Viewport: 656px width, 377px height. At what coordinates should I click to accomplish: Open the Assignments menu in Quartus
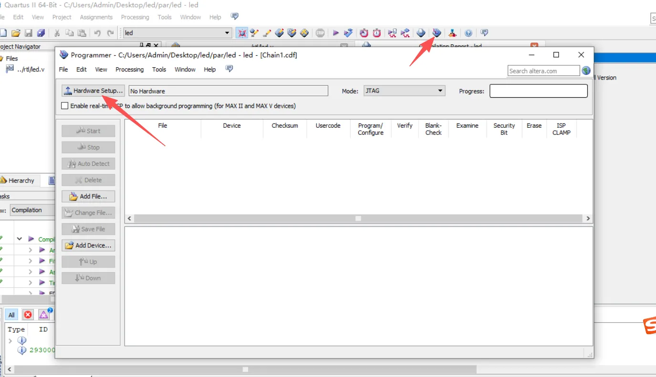pos(96,17)
